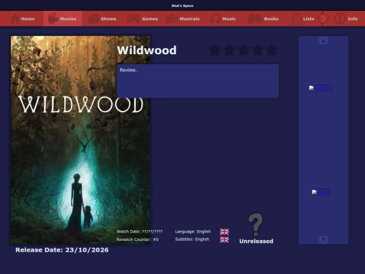Rate Wildwood with the first star

215,50
